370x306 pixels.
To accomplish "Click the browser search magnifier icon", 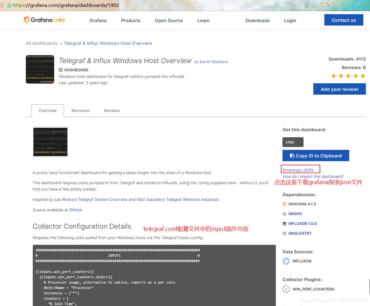I will pos(283,5).
